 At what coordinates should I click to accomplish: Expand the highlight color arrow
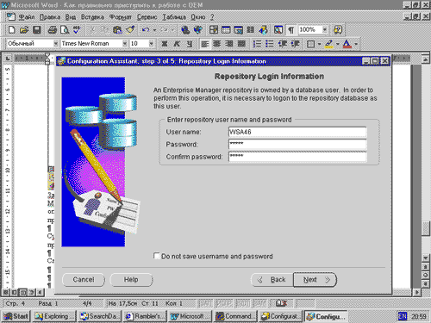pos(338,44)
